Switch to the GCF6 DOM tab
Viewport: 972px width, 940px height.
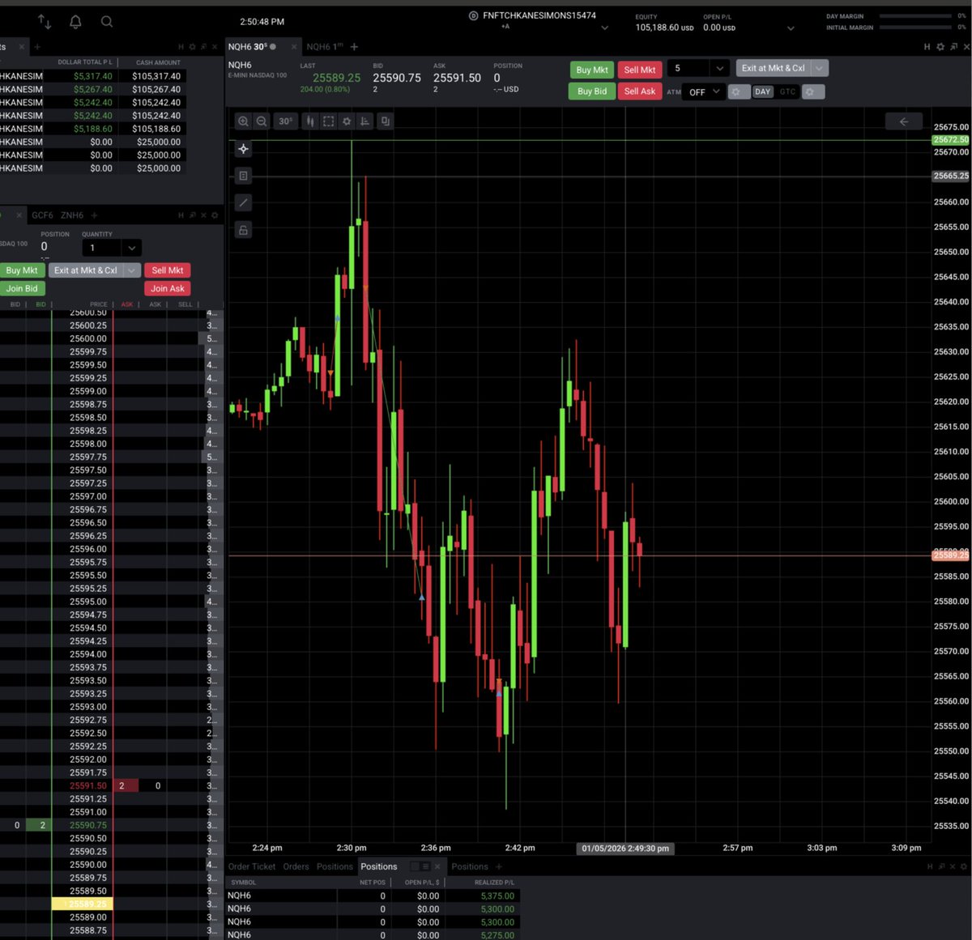42,215
